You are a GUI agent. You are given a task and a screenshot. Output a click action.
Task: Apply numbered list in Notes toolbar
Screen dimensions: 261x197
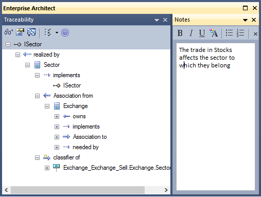(240, 33)
